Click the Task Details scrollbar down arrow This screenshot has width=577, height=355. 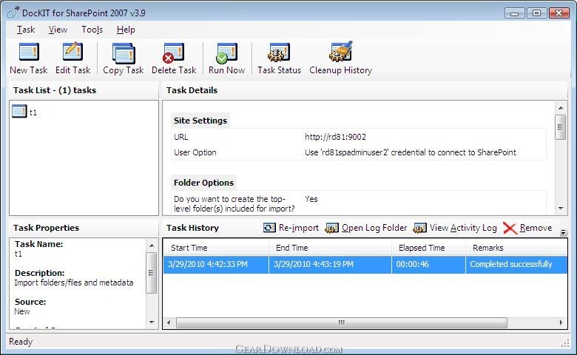[561, 209]
